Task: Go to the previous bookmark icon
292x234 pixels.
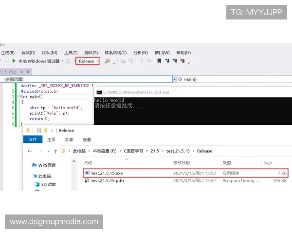Action: tap(167, 61)
